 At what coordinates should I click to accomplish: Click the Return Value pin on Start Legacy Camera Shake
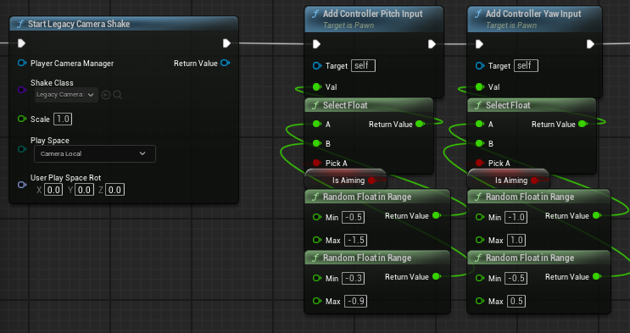tap(226, 63)
